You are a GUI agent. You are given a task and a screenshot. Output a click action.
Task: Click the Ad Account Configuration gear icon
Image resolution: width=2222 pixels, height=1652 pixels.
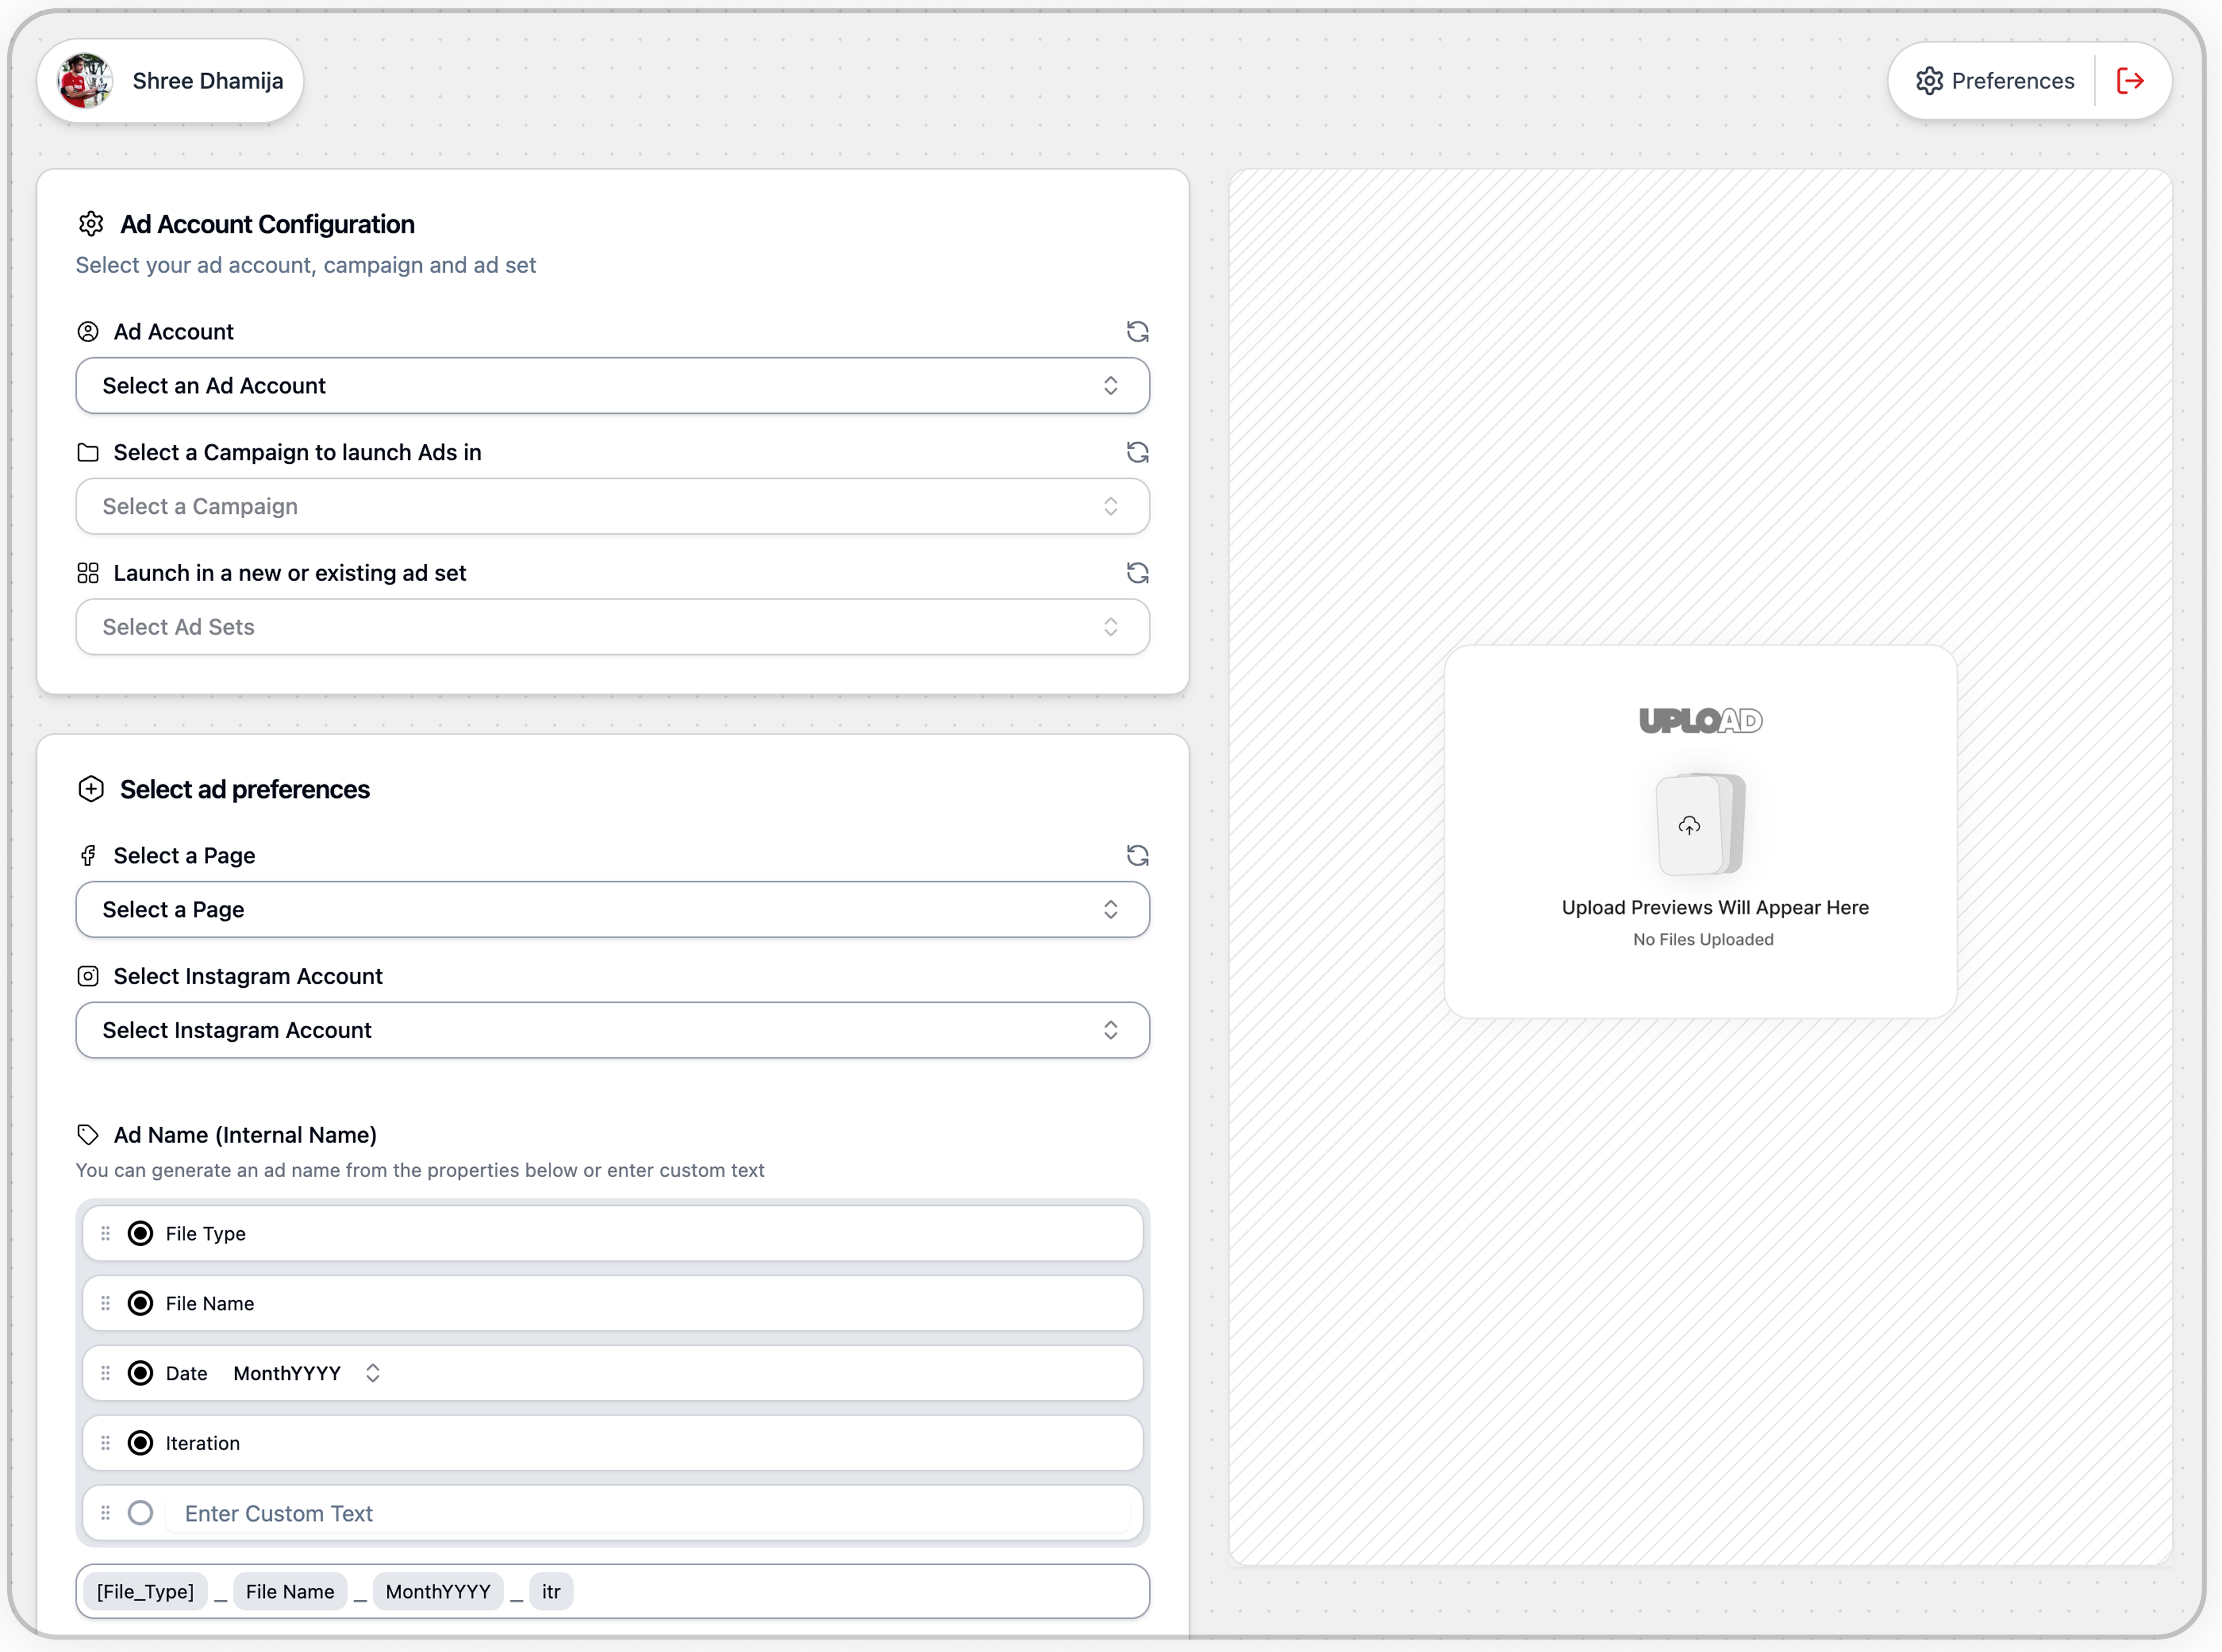tap(91, 224)
